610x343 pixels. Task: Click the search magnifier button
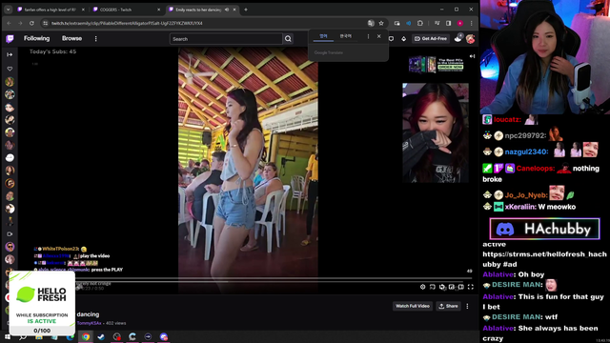pos(288,39)
